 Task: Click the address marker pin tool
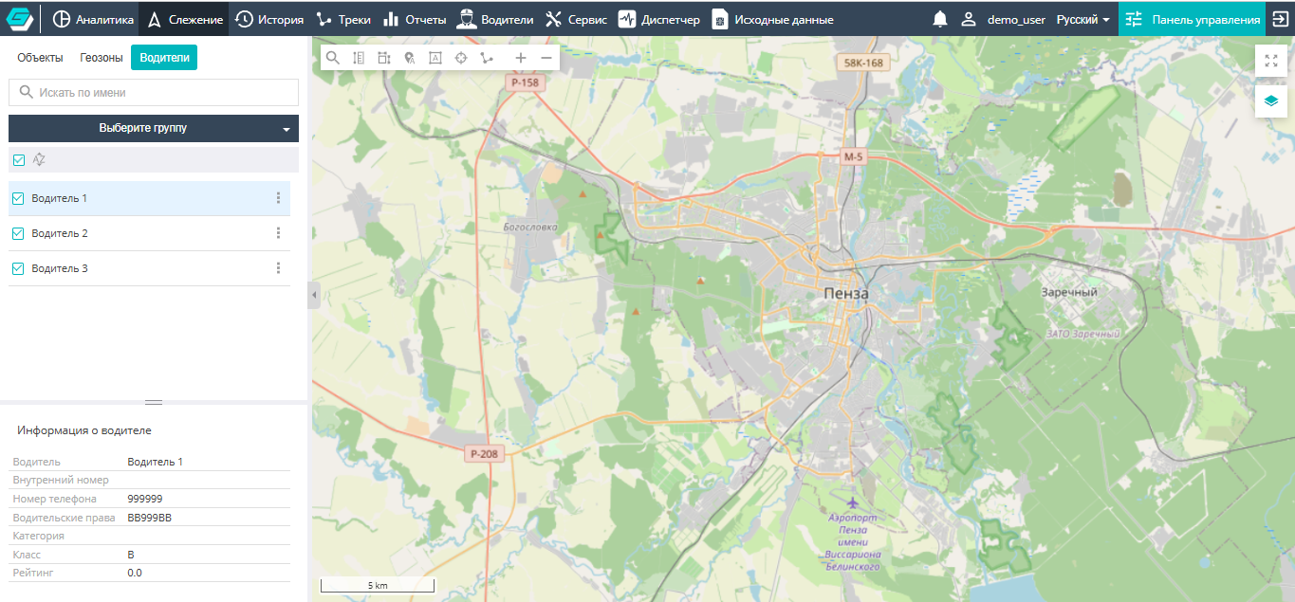click(x=410, y=58)
